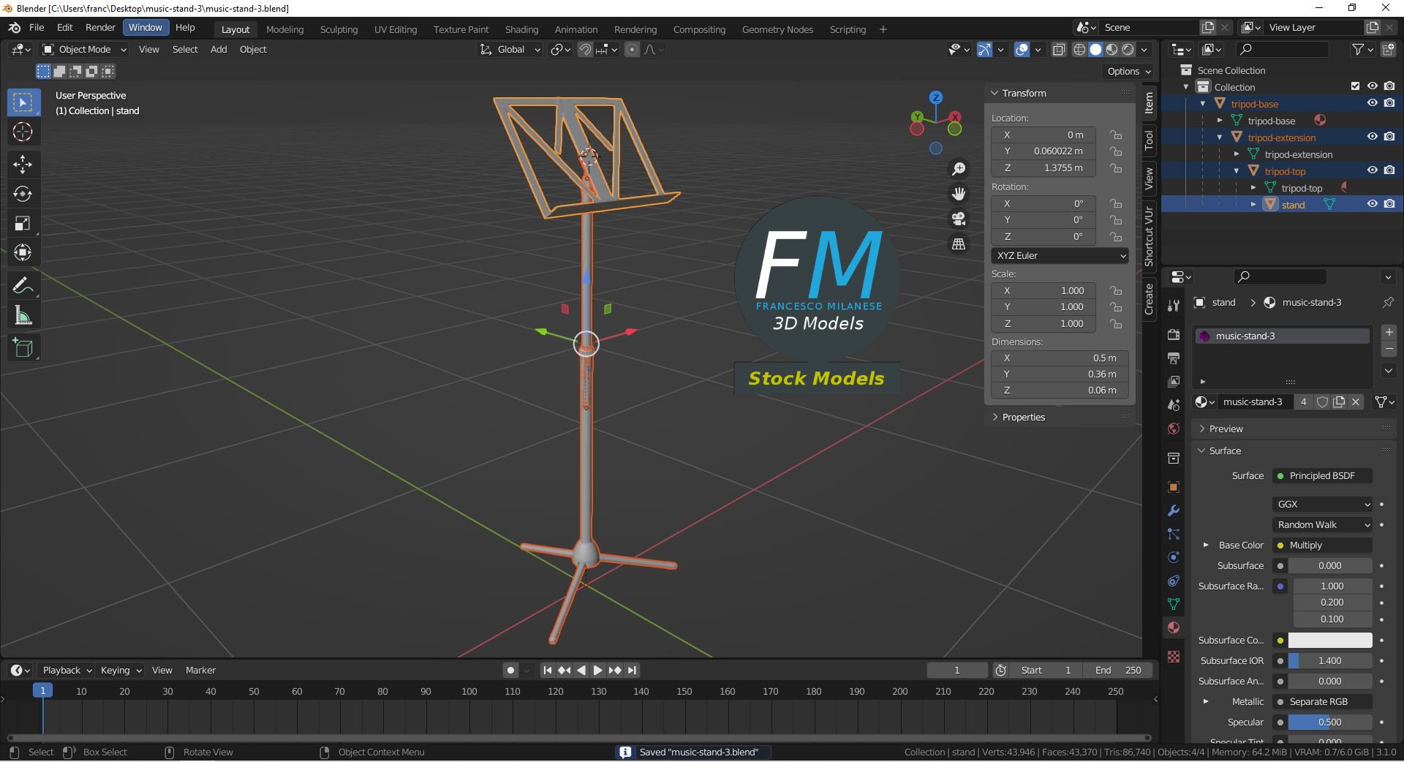Click the Subsurface Color white swatch
1404x762 pixels.
(1329, 640)
